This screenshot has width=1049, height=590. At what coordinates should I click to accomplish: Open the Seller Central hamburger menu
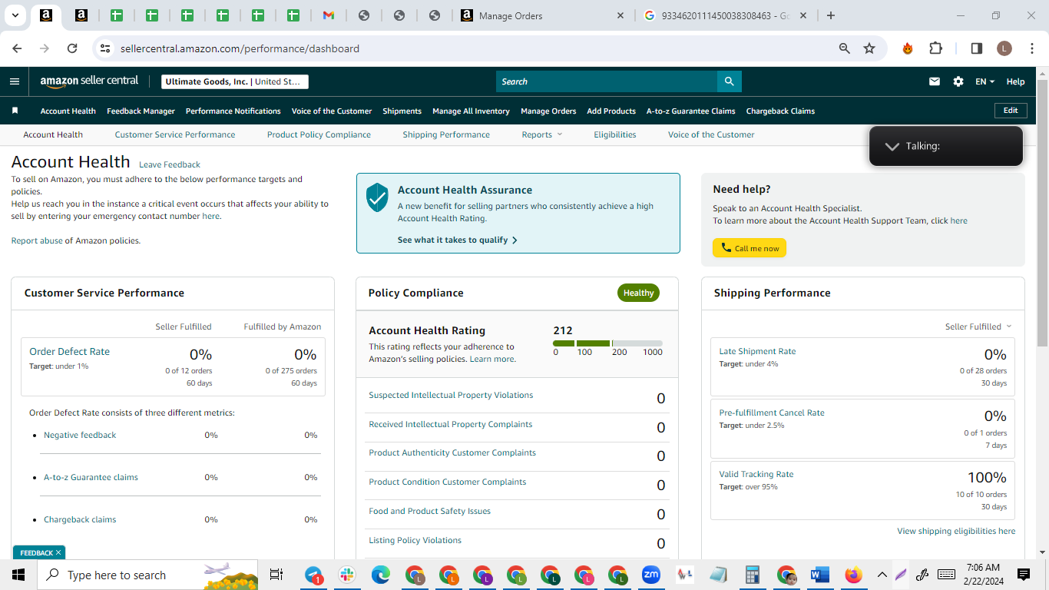pos(15,81)
